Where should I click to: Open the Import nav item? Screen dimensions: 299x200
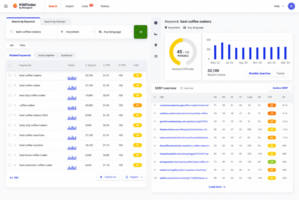(x=69, y=6)
